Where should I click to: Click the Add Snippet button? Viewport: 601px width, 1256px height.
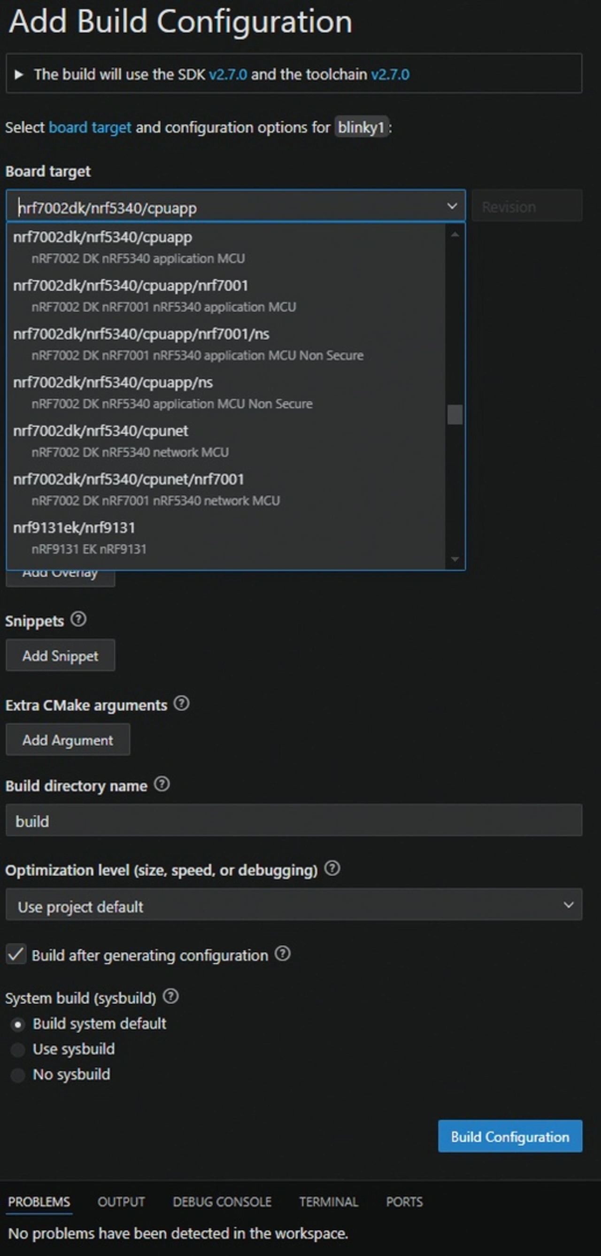click(x=61, y=656)
